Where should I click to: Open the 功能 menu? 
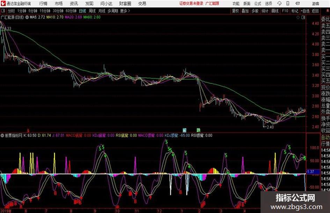click(236, 3)
